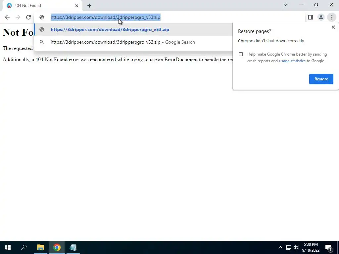The height and width of the screenshot is (254, 339).
Task: Open a new tab with plus button
Action: [89, 6]
